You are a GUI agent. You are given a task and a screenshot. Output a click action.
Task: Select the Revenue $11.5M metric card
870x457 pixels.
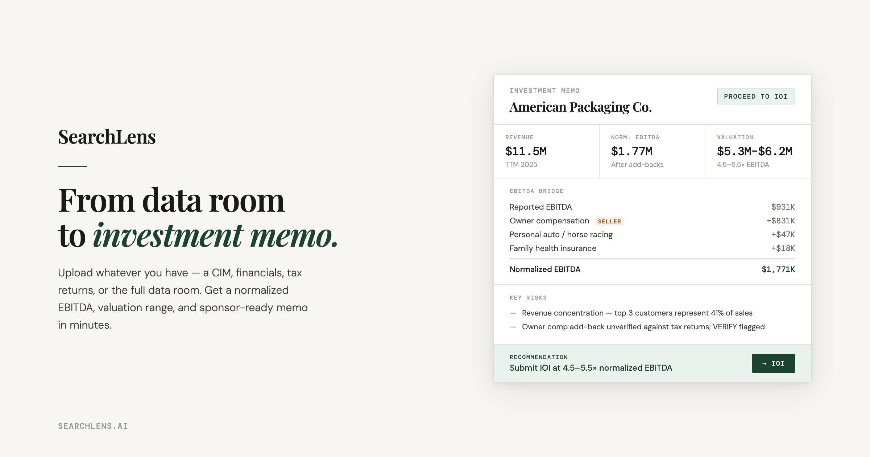[546, 151]
